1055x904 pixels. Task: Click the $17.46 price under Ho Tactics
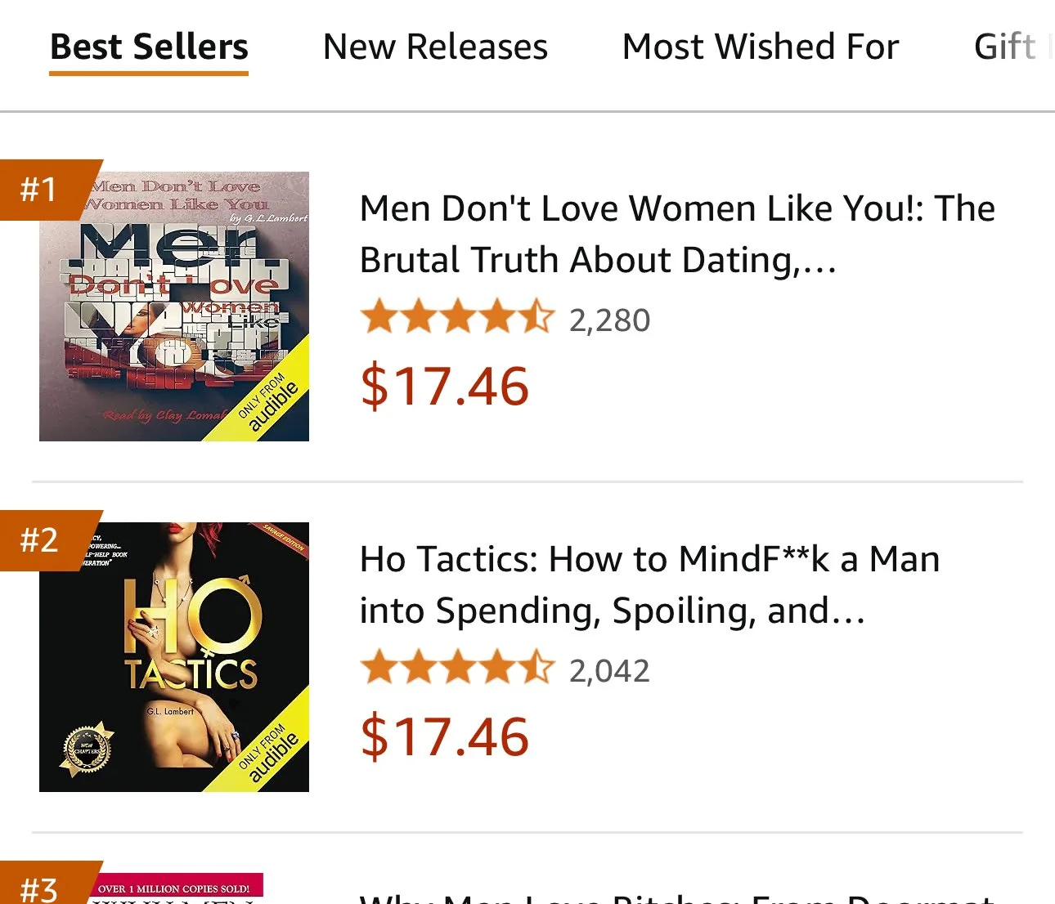coord(445,736)
